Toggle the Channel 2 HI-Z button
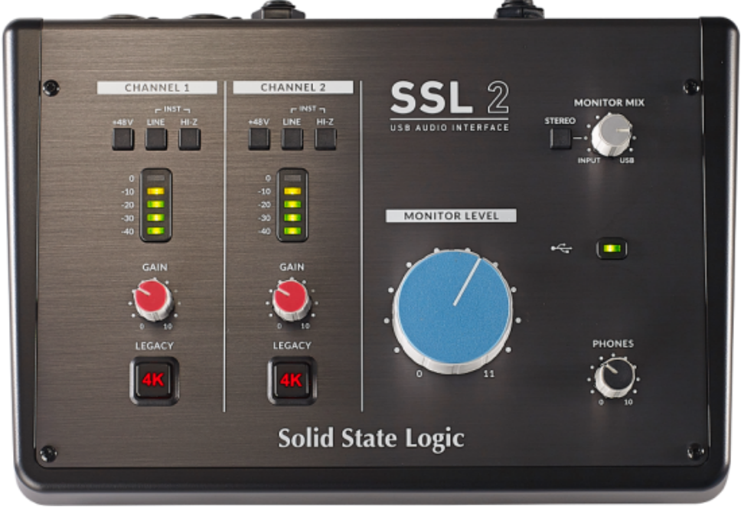Viewport: 741px width, 507px height. (325, 139)
